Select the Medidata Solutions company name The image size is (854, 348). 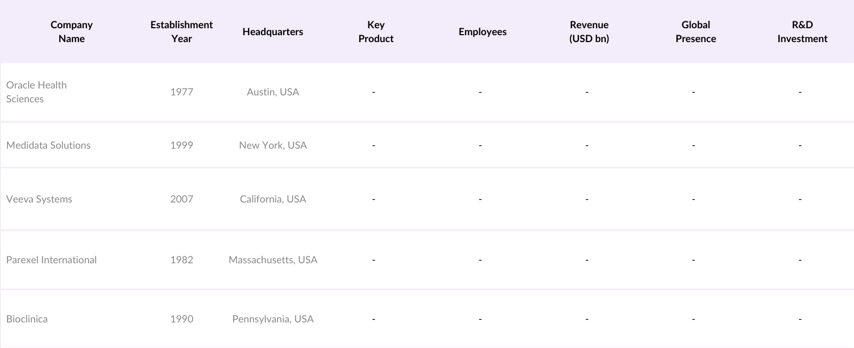[49, 145]
